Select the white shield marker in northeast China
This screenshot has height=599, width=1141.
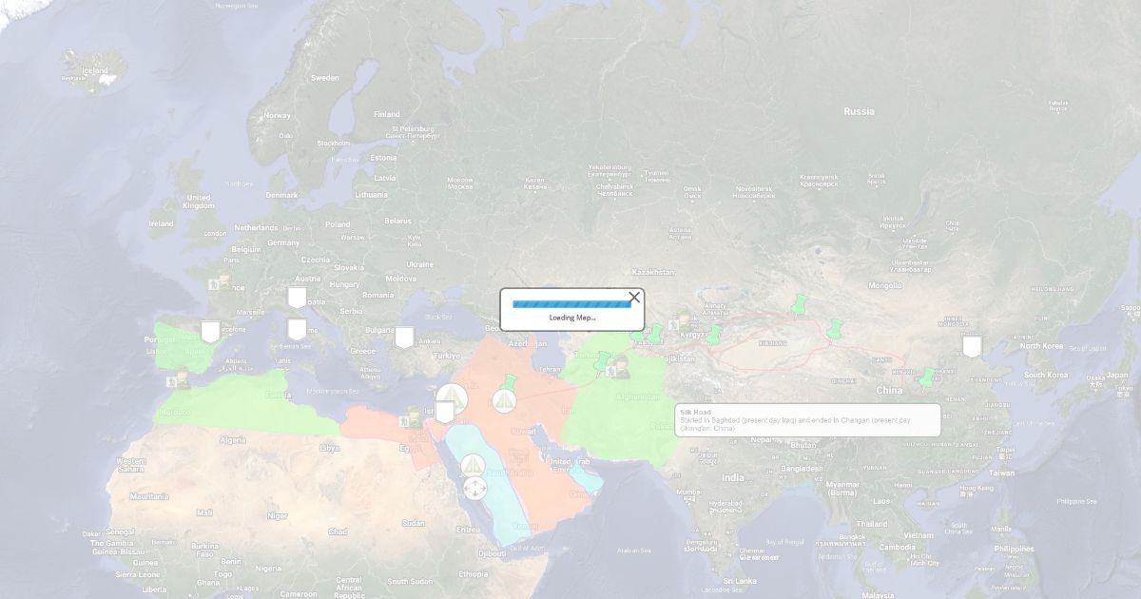(x=971, y=346)
